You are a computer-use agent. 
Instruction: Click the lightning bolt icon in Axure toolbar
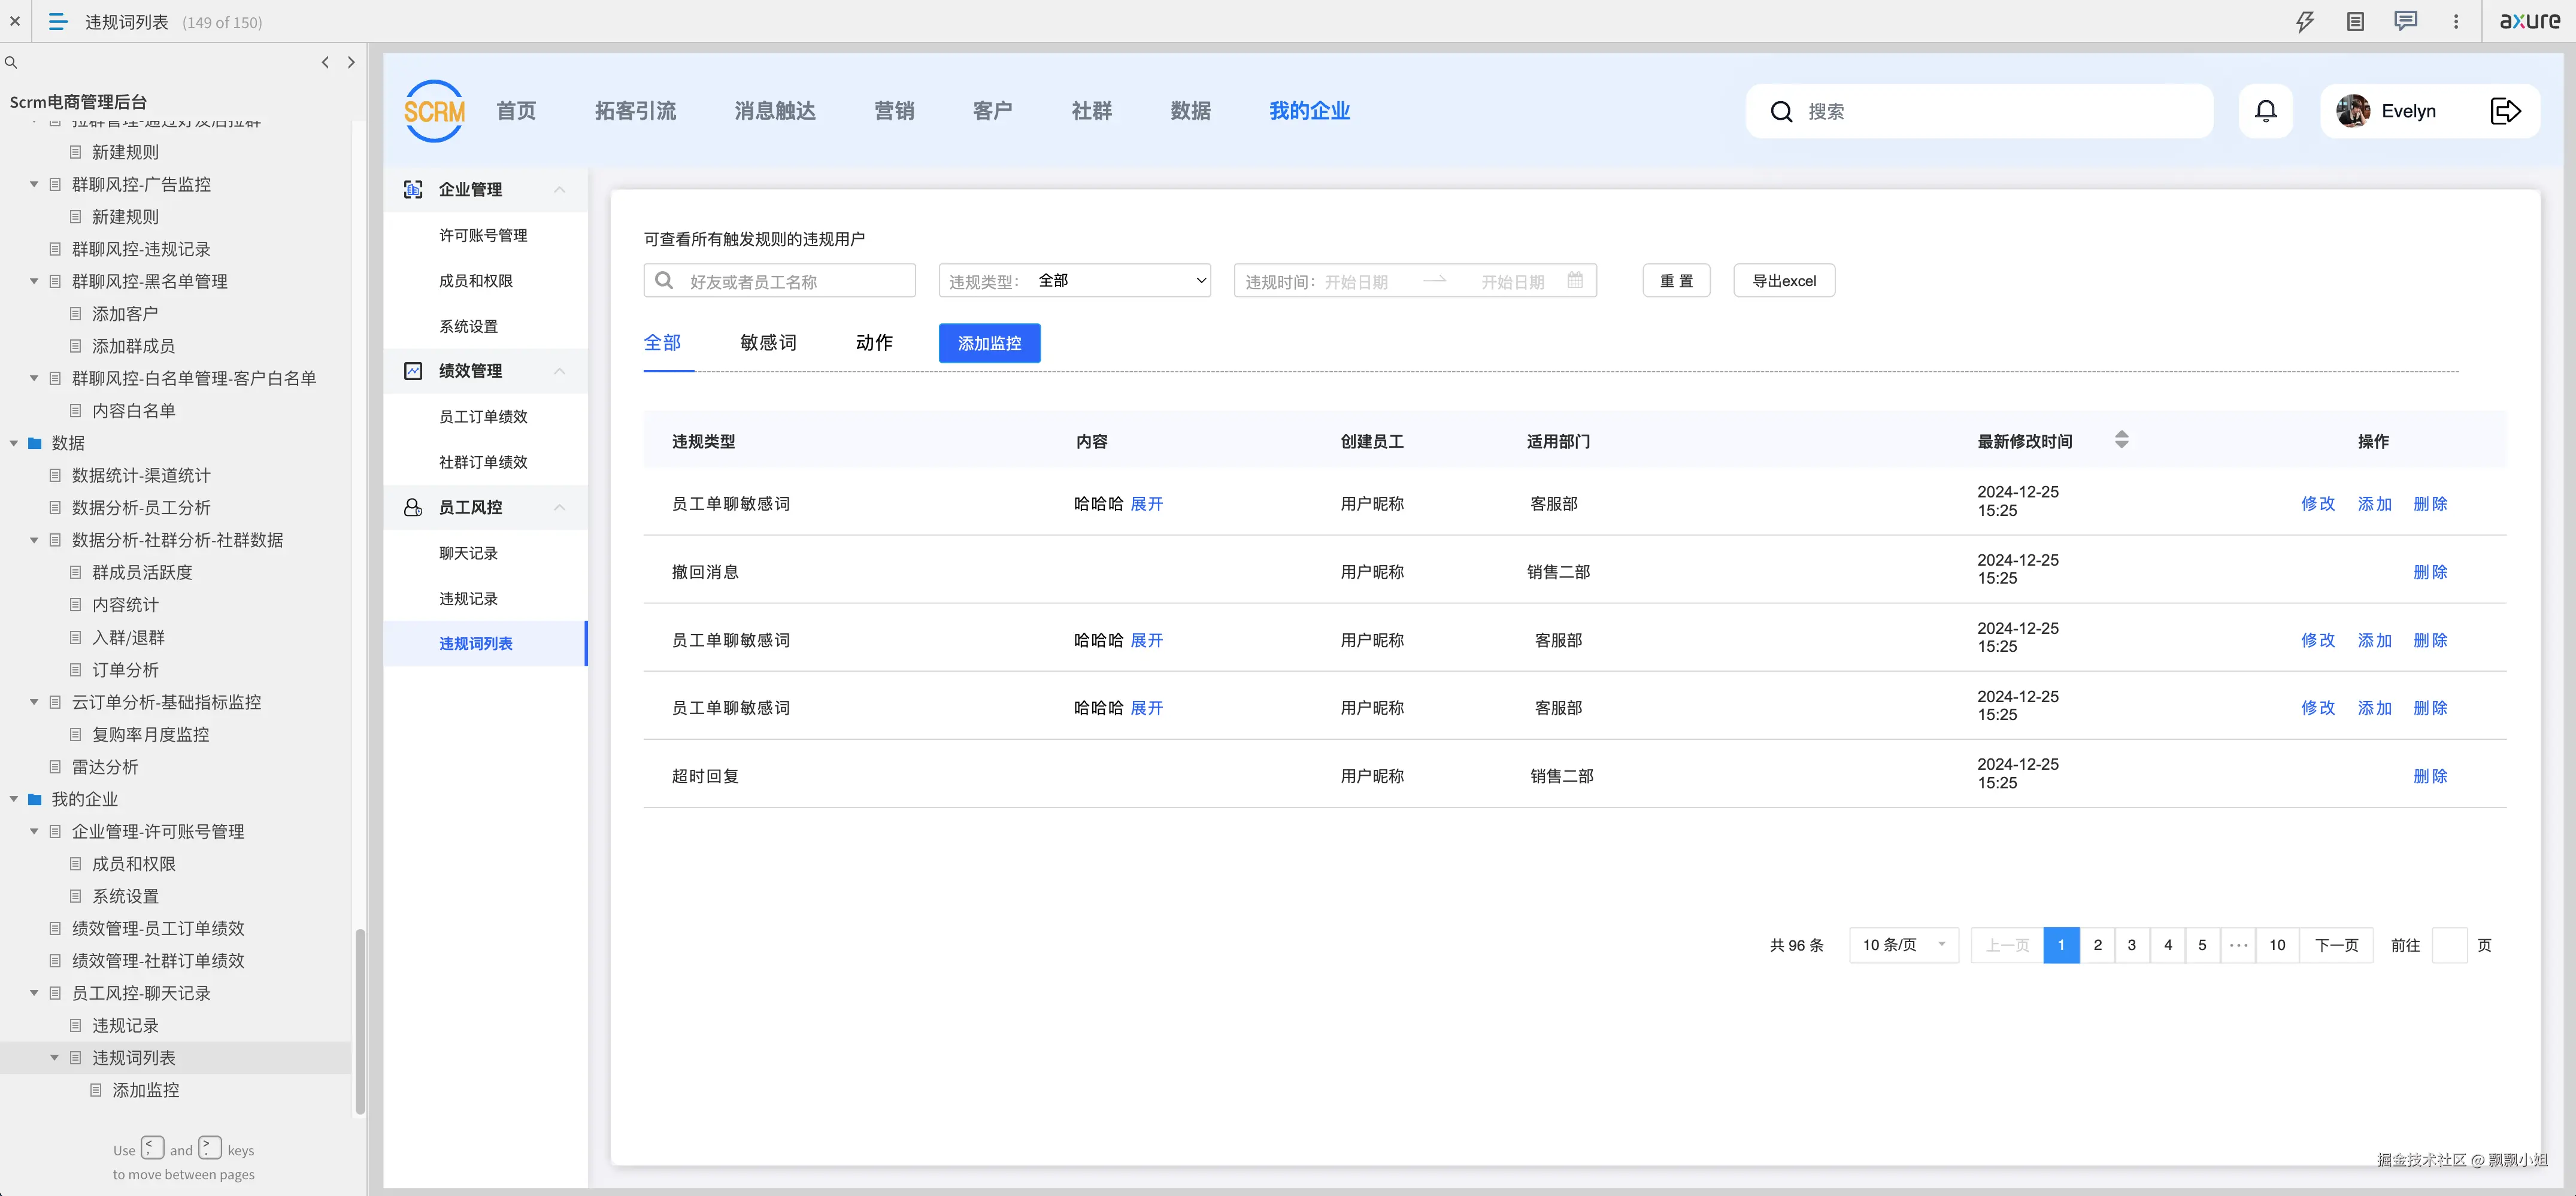pos(2305,21)
